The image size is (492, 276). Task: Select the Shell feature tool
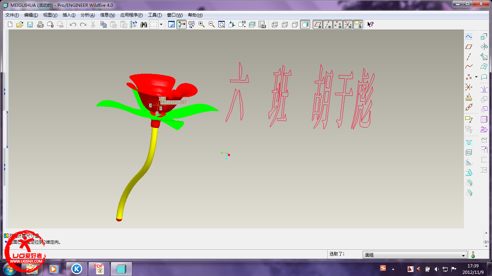coord(469,153)
